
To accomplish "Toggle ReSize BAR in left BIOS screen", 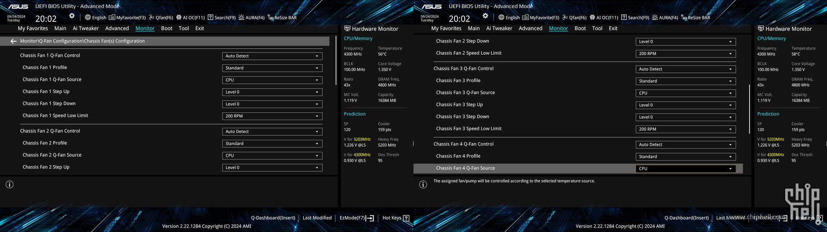I will (282, 18).
